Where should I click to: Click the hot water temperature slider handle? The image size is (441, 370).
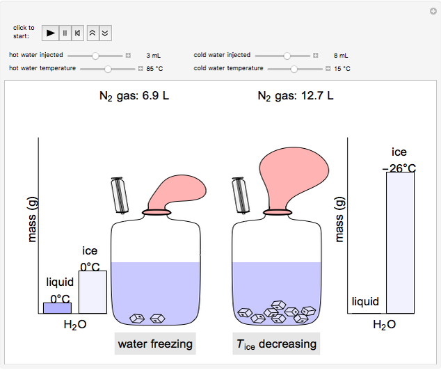[x=108, y=69]
